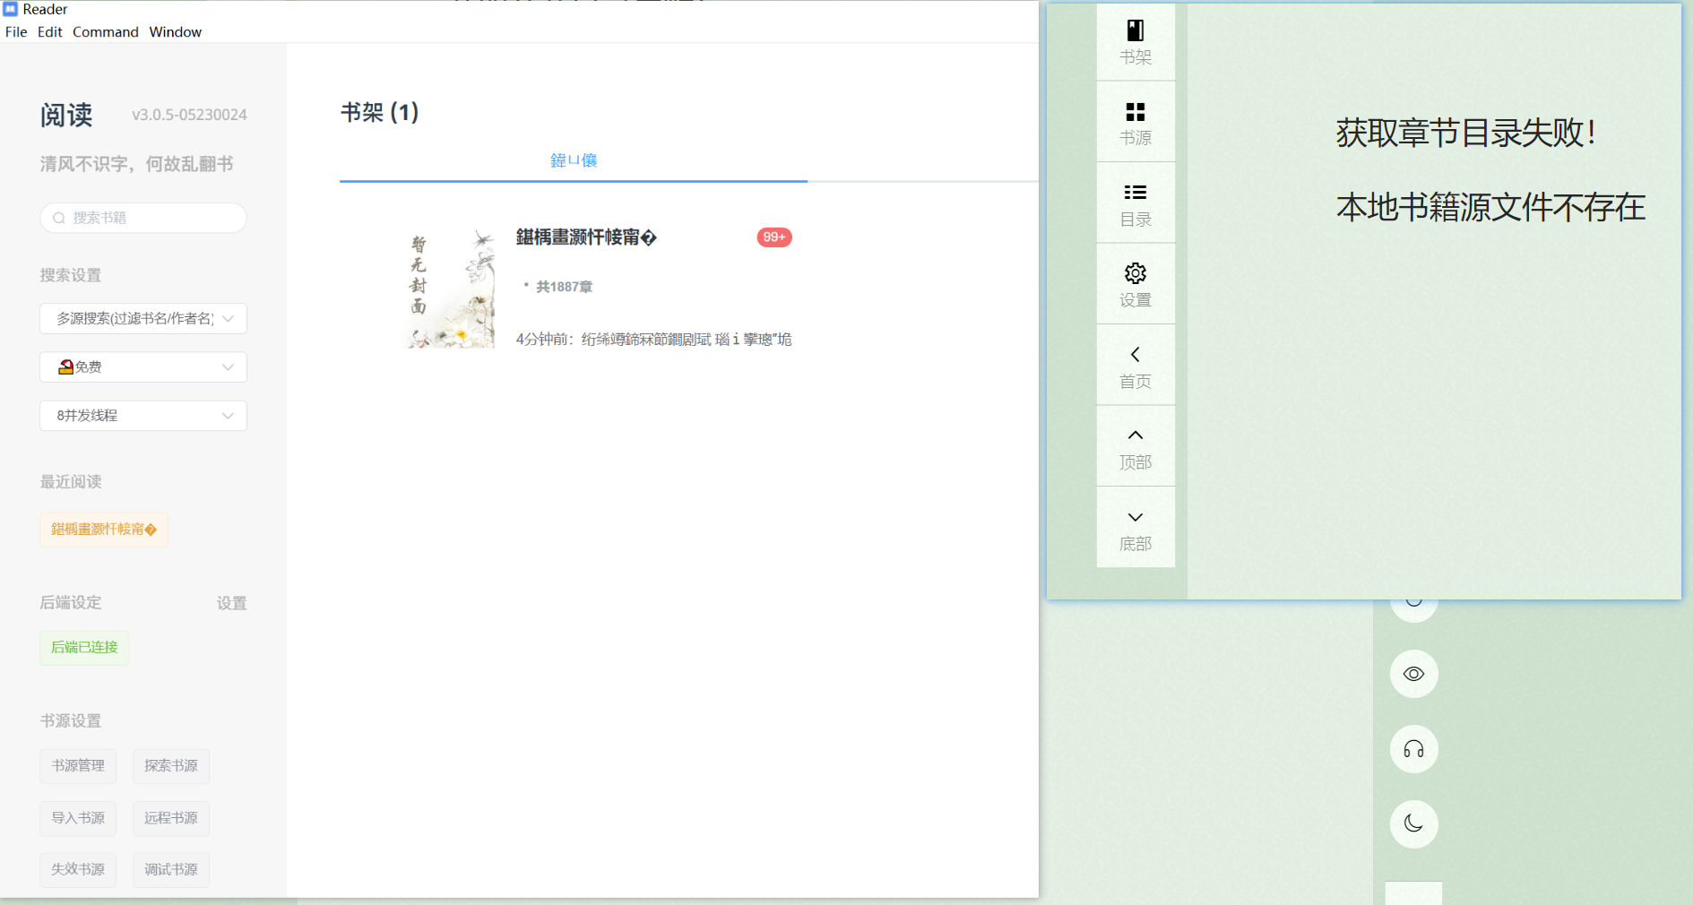Open the Edit menu
This screenshot has height=905, width=1693.
(50, 31)
